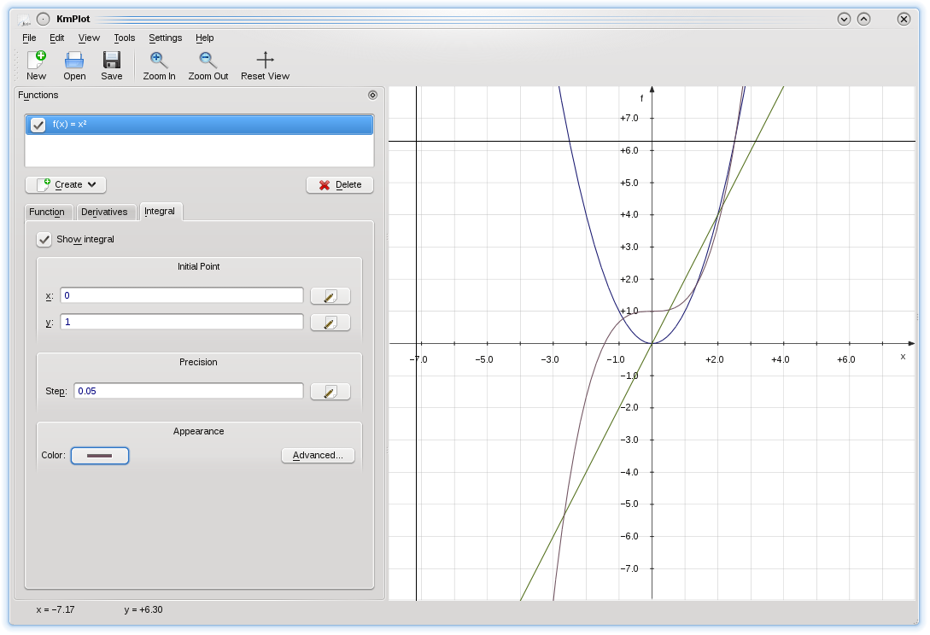Uncheck the Show integral checkbox
930x635 pixels.
tap(44, 240)
